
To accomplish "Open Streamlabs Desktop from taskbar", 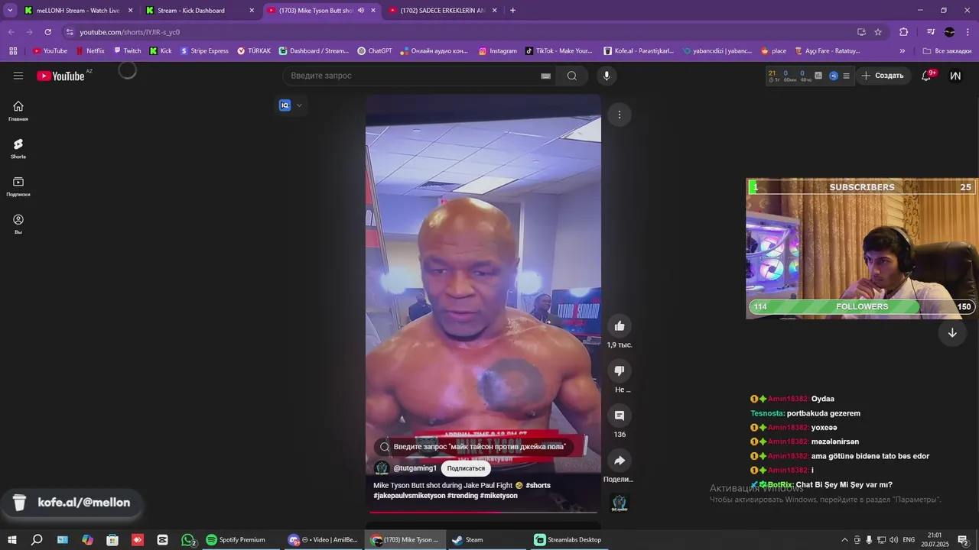I will click(568, 540).
